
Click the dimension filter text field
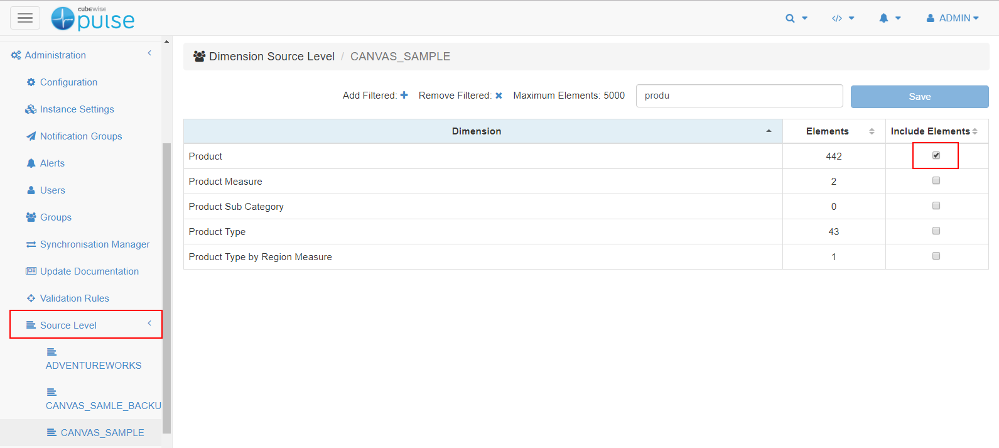click(x=739, y=96)
